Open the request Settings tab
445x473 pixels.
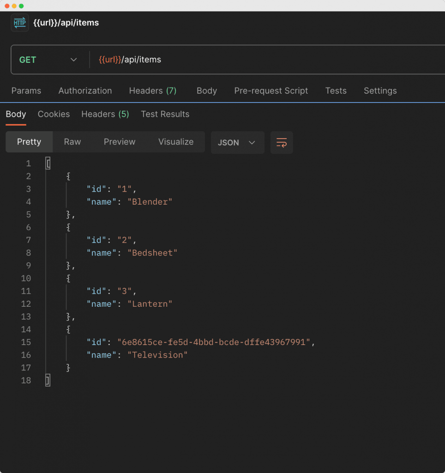380,91
